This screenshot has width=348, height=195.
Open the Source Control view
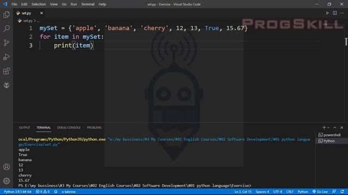pyautogui.click(x=7, y=43)
